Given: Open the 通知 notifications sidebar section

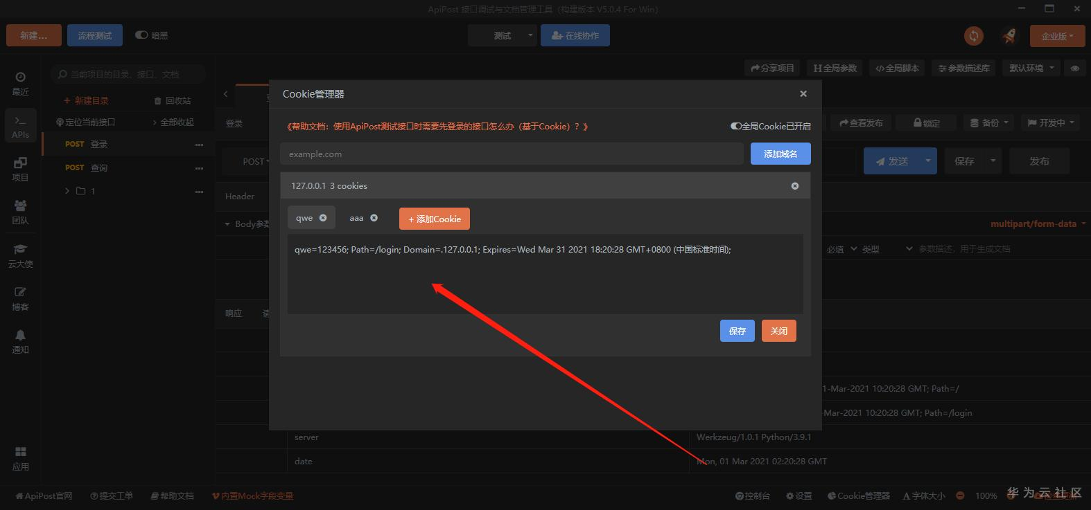Looking at the screenshot, I should tap(20, 341).
